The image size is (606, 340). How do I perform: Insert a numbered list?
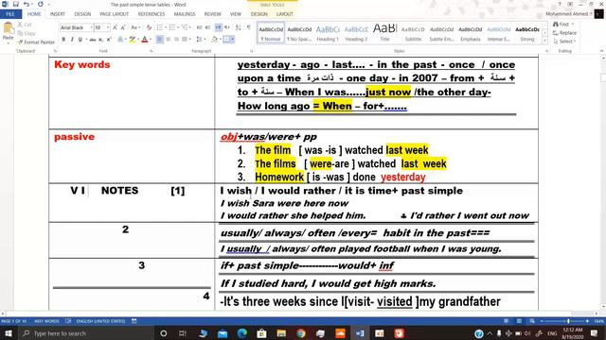pyautogui.click(x=172, y=27)
